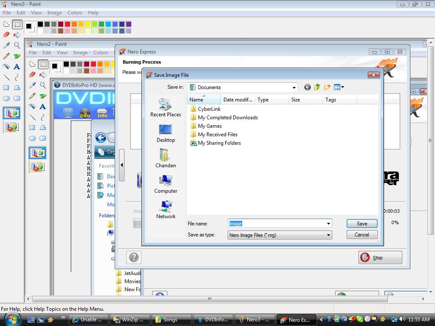Screen dimensions: 435x326
Task: Click Save in the Save Image File dialog
Action: tap(362, 223)
